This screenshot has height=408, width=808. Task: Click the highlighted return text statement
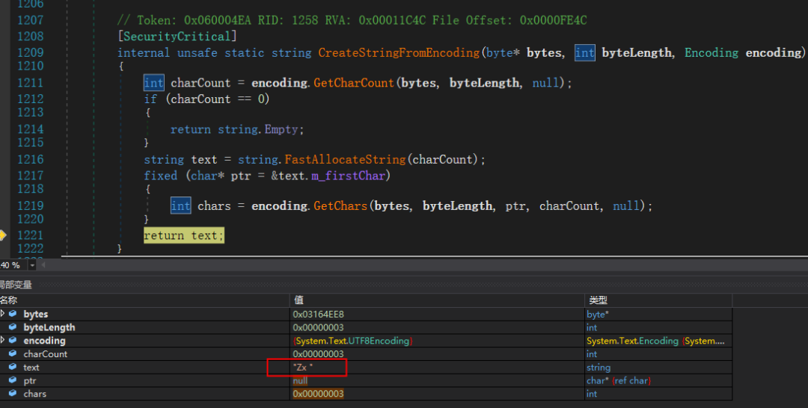[183, 235]
